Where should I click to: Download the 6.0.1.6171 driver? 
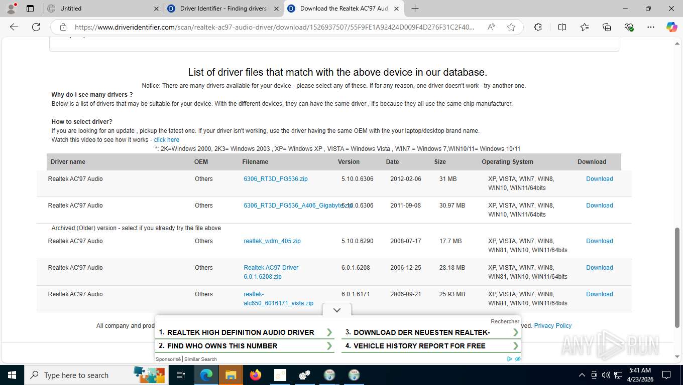(x=600, y=294)
